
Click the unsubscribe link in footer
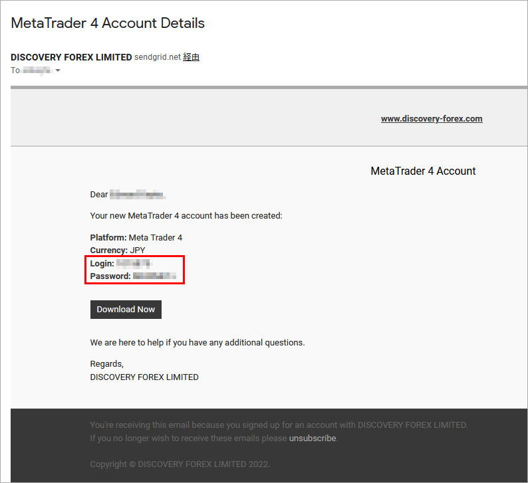point(313,438)
